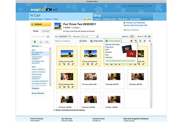The image size is (184, 122).
Task: Open the Christmas Cards shop link
Action: pos(109,19)
